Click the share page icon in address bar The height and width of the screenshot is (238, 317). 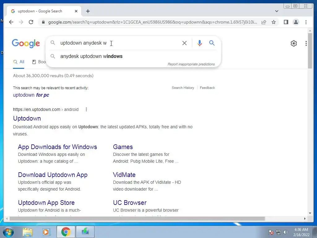tap(264, 22)
